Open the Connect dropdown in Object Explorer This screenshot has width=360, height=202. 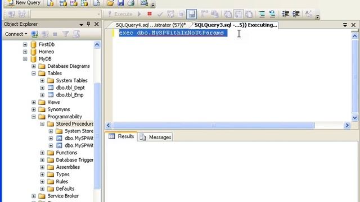(x=16, y=34)
